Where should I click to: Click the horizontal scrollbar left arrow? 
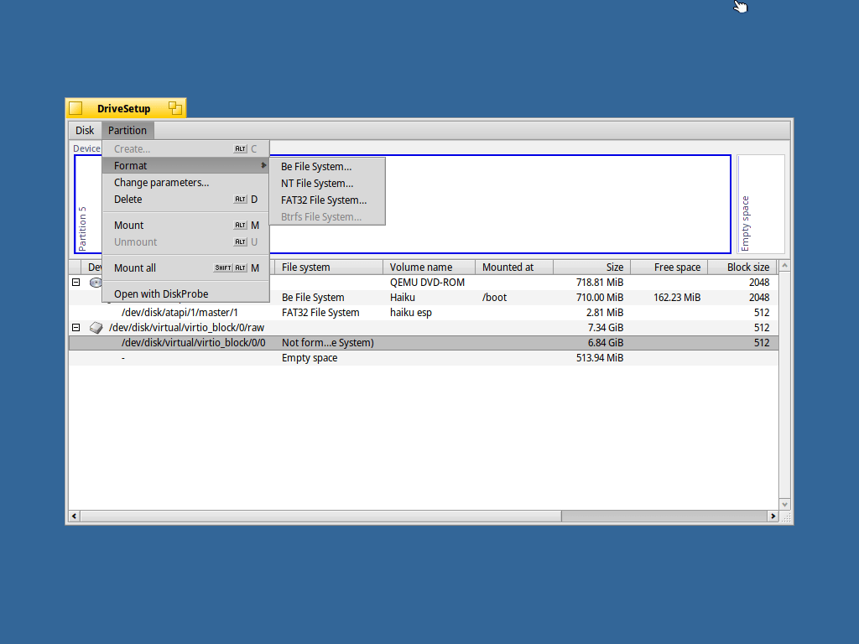point(74,516)
